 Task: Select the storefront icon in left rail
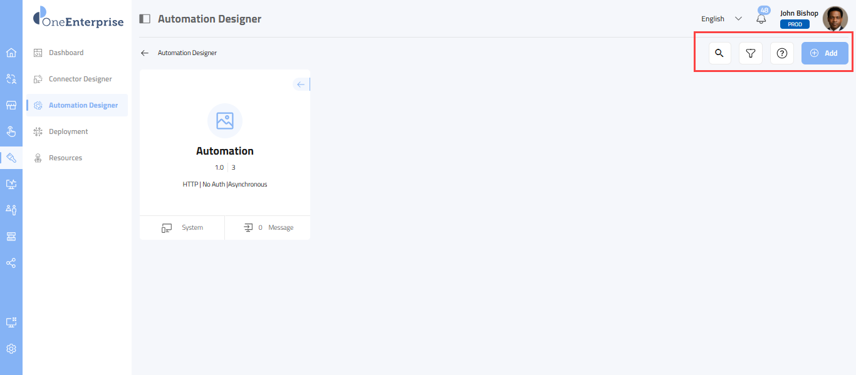(11, 105)
